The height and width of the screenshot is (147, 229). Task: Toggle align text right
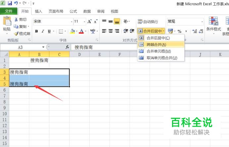117,31
